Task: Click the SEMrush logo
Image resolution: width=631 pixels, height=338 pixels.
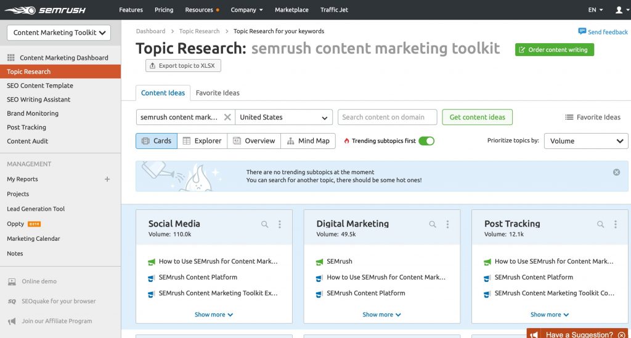Action: click(45, 10)
